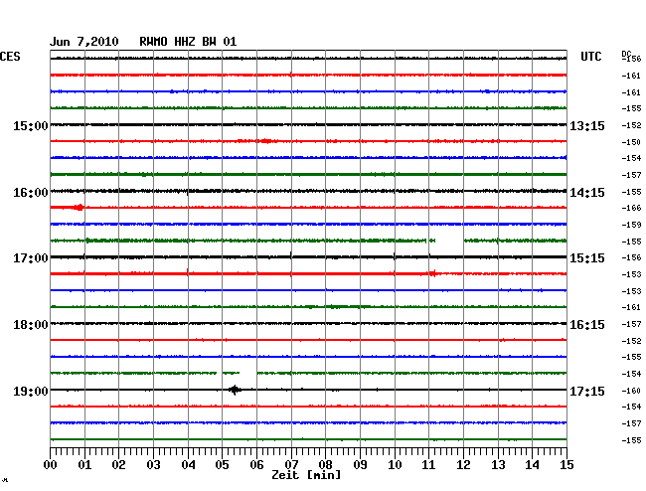
Task: Click the red burst on the trace below 16:00
Action: pos(79,207)
